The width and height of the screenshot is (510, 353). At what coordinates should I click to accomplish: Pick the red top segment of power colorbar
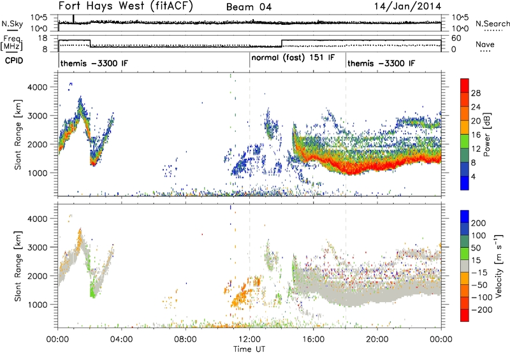pos(465,85)
